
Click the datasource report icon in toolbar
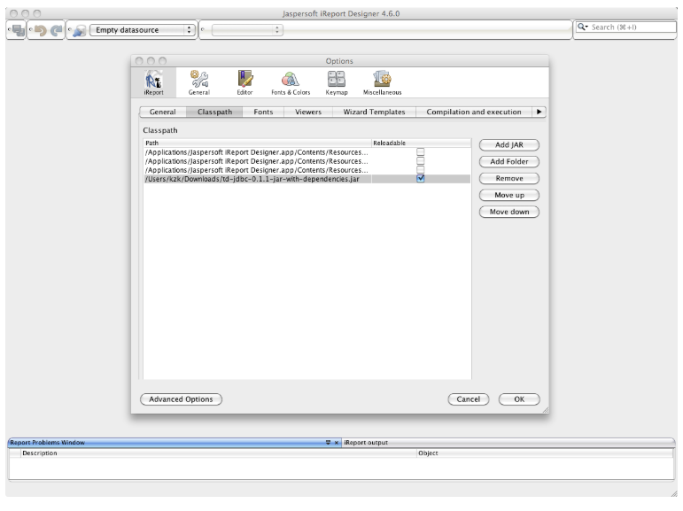(78, 30)
